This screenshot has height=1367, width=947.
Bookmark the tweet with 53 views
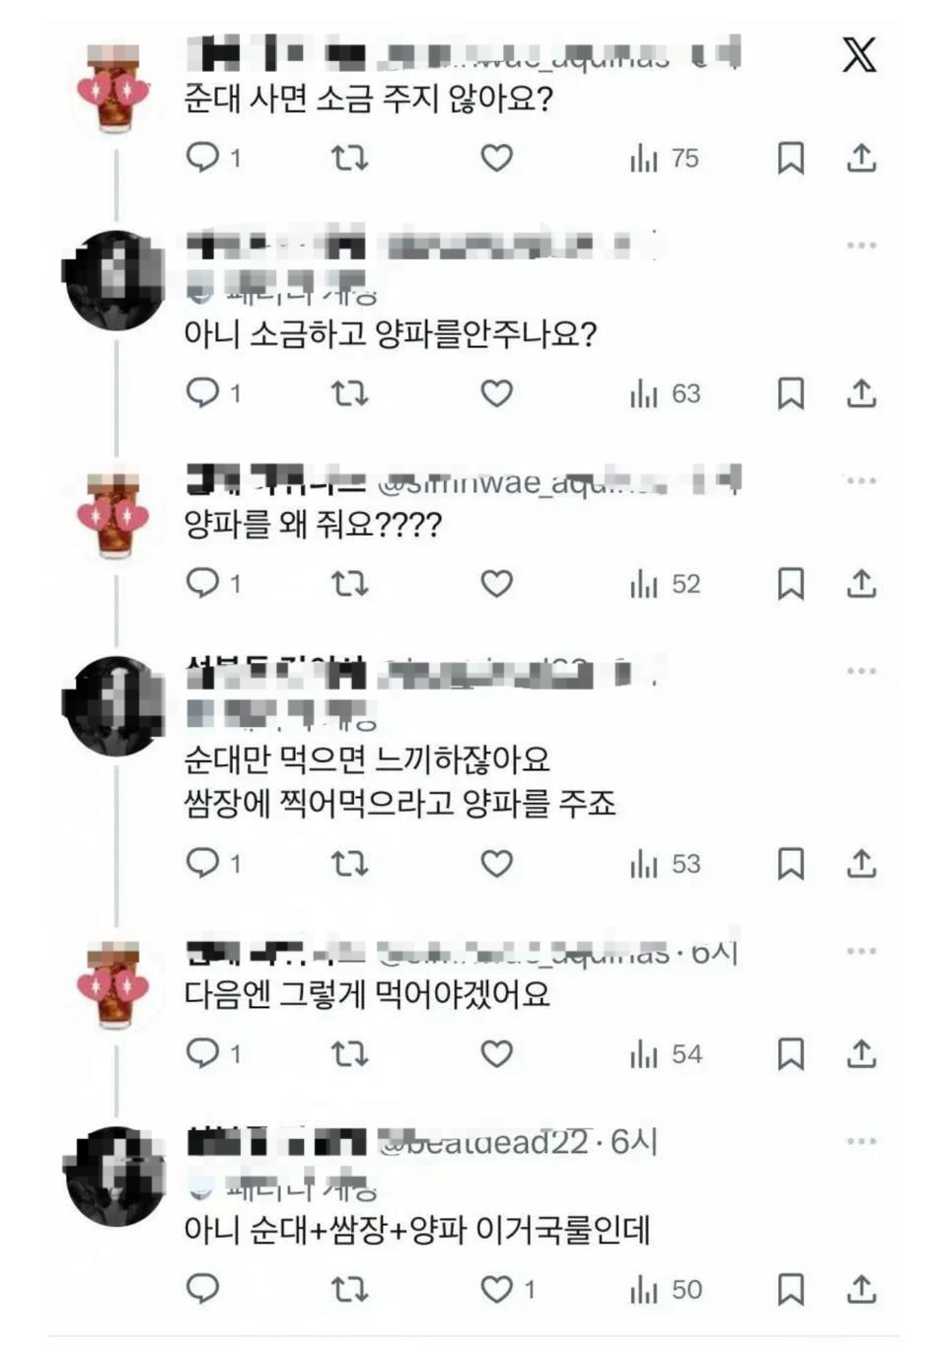click(x=790, y=864)
